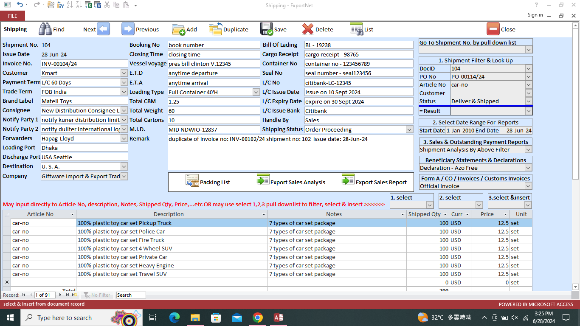Click the Container No field
This screenshot has width=580, height=326.
359,64
